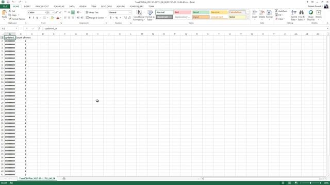Click the Paste clipboard icon
Image resolution: width=330 pixels, height=185 pixels.
click(x=4, y=13)
